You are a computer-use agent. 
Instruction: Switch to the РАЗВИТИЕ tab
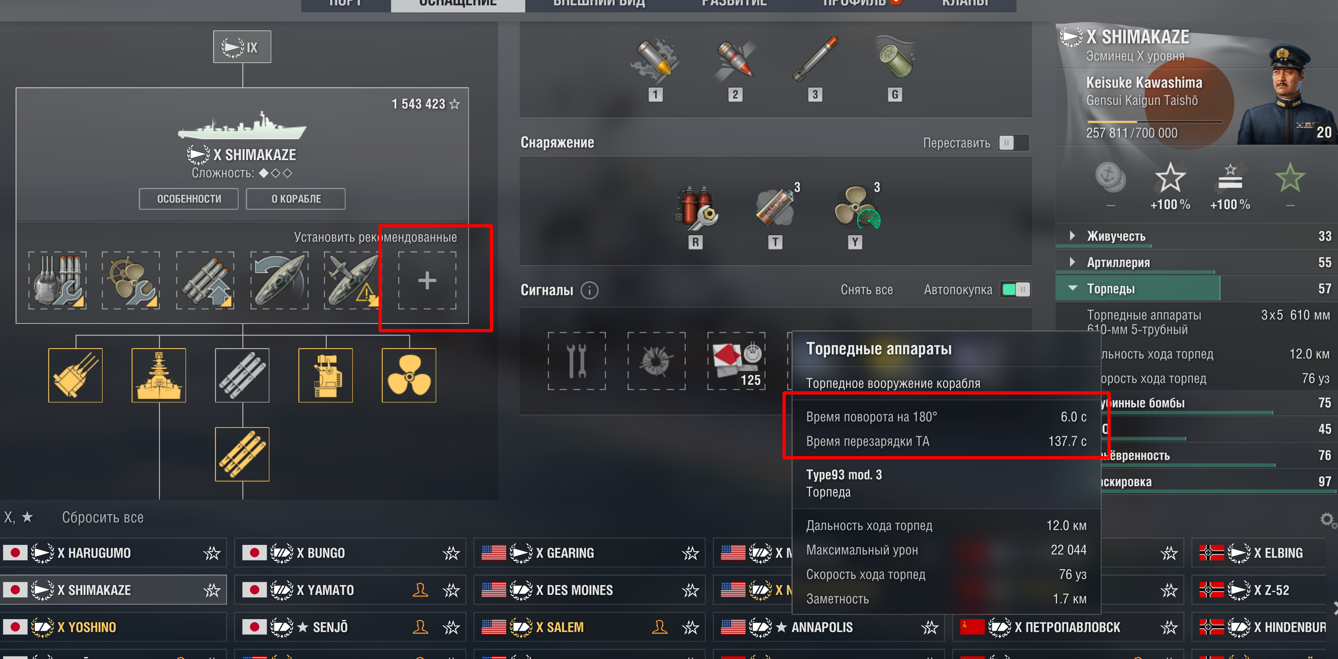(x=734, y=4)
